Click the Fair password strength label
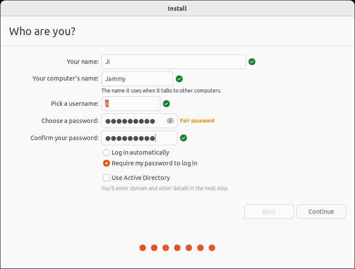The height and width of the screenshot is (269, 355). point(196,120)
